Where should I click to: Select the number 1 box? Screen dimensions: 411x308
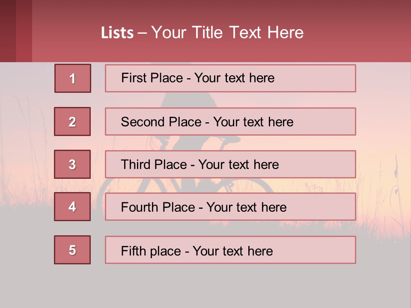(73, 78)
